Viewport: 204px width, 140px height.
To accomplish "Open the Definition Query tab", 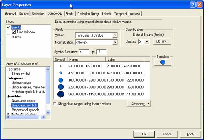I will (x=88, y=14).
